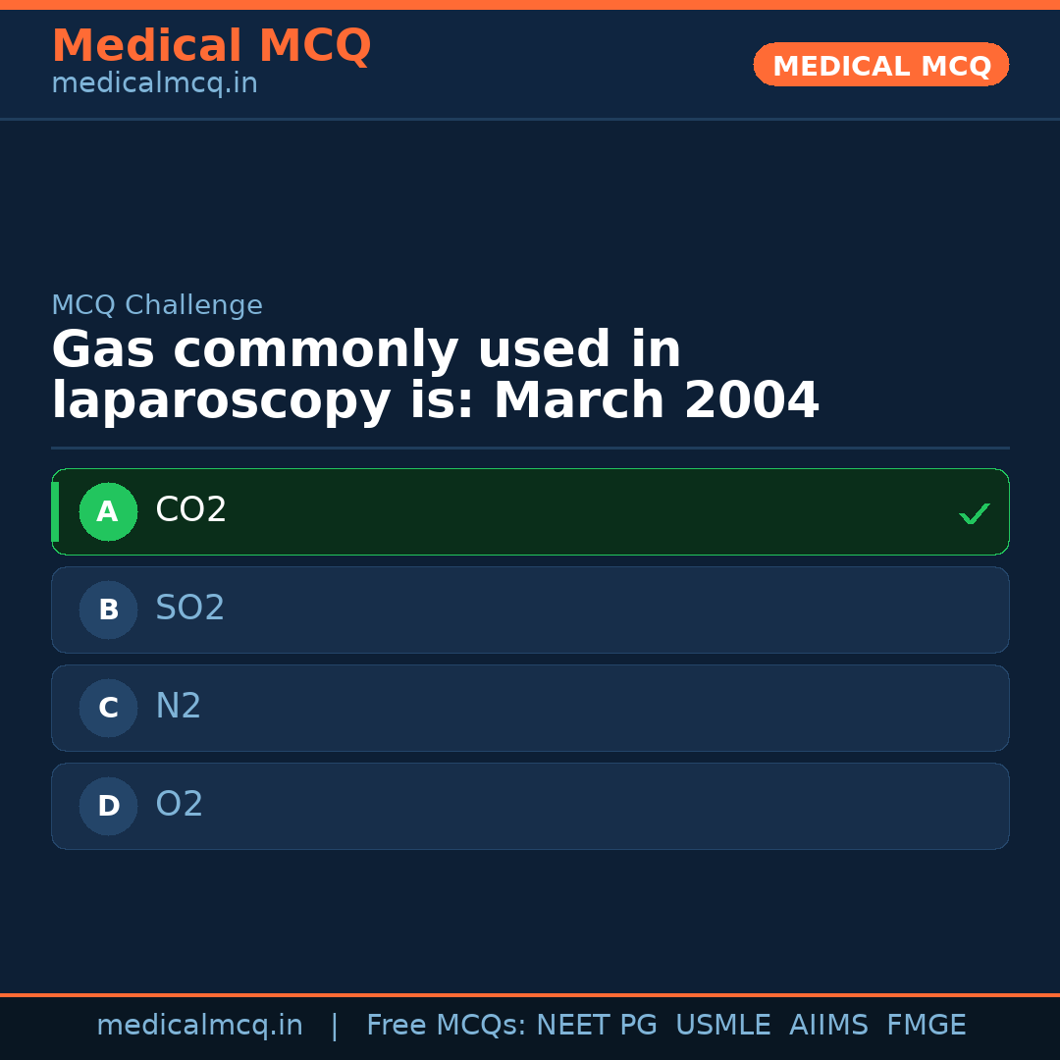Viewport: 1060px width, 1060px height.
Task: Click the orange MEDICAL MCQ badge
Action: click(x=880, y=65)
